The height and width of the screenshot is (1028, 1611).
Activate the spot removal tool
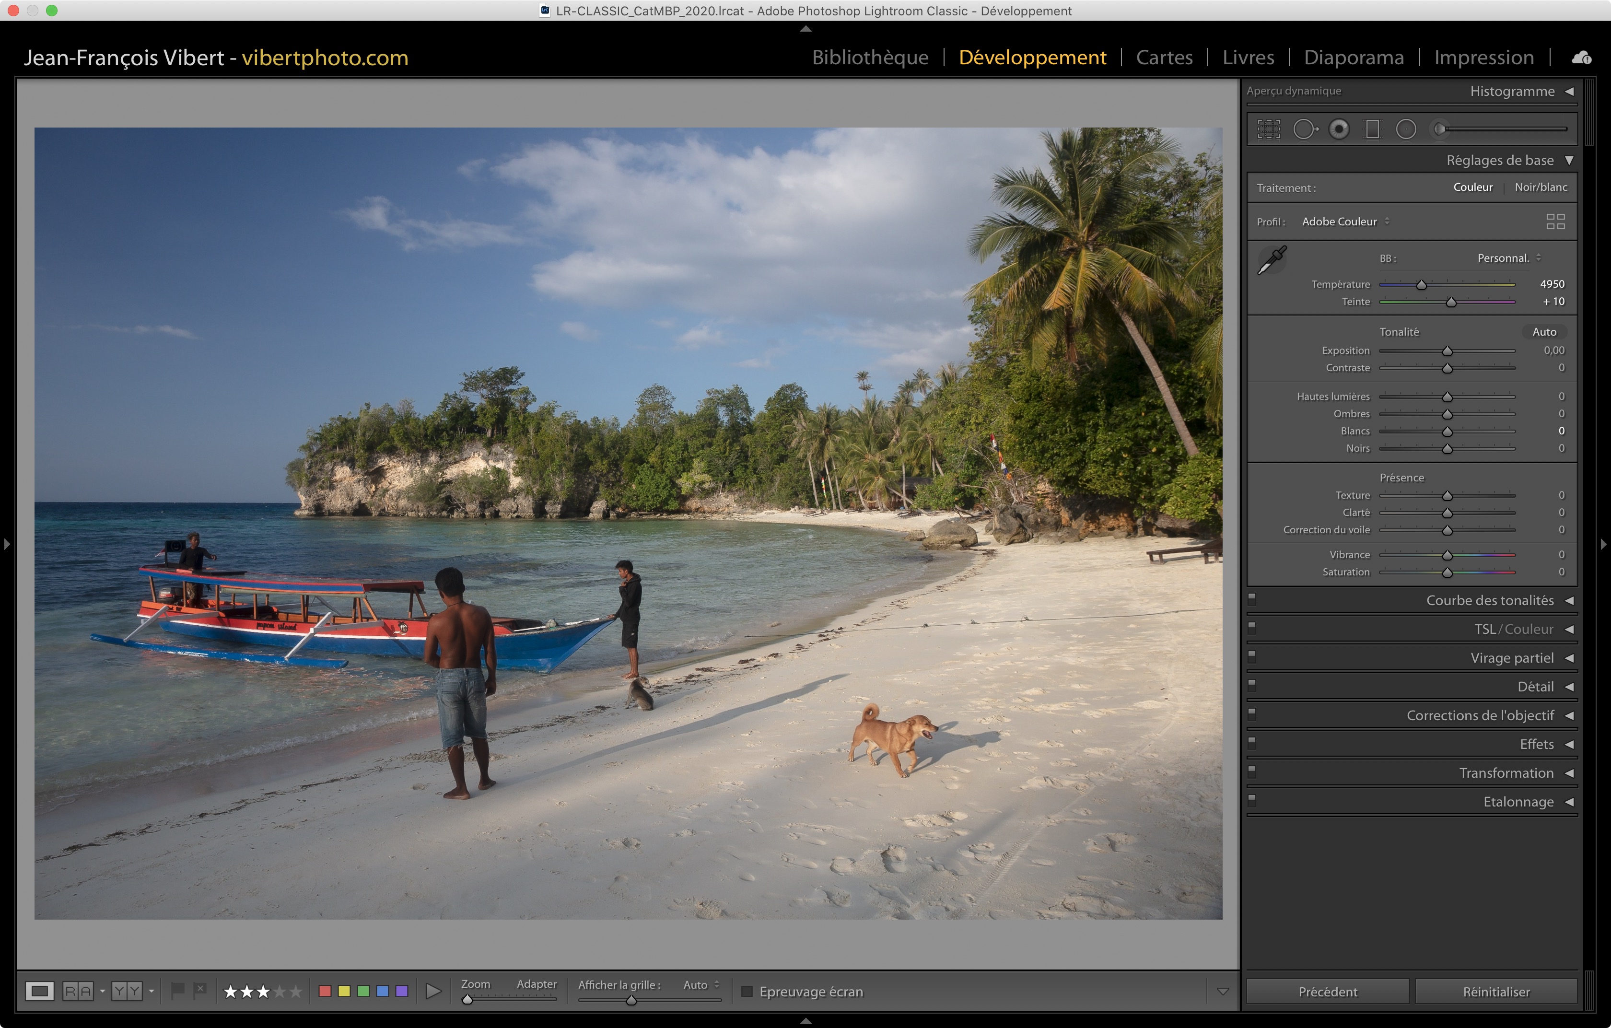coord(1305,129)
